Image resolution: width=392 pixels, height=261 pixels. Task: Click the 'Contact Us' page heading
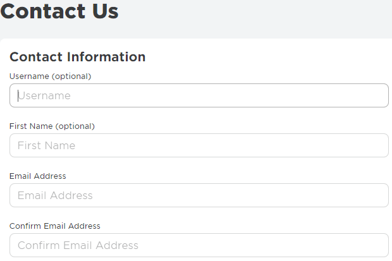pyautogui.click(x=59, y=11)
